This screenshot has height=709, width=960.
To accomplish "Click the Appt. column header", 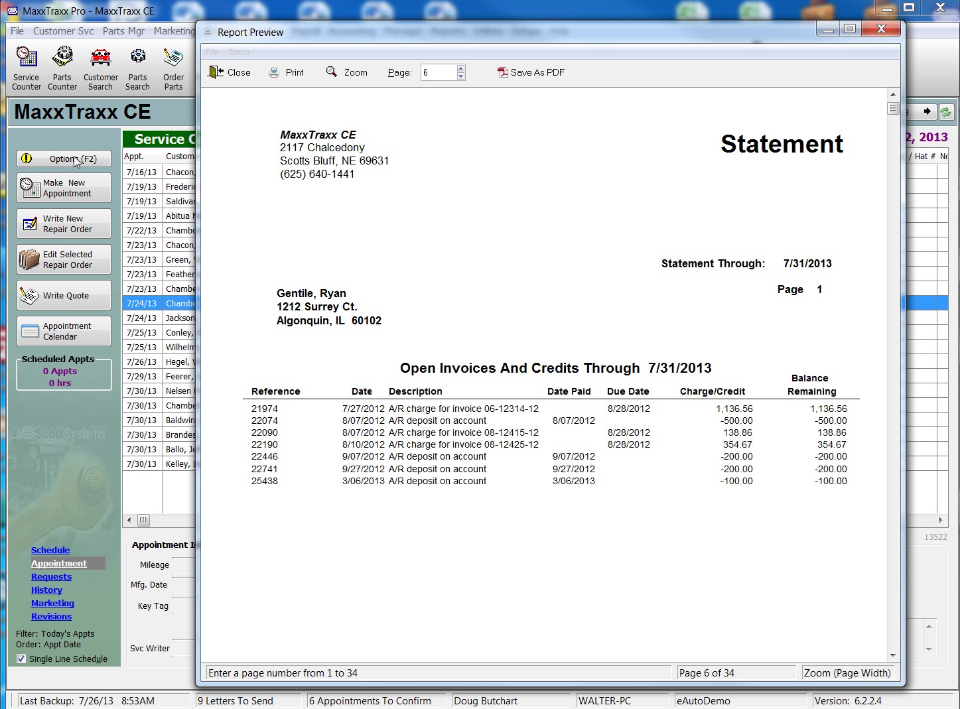I will [143, 157].
